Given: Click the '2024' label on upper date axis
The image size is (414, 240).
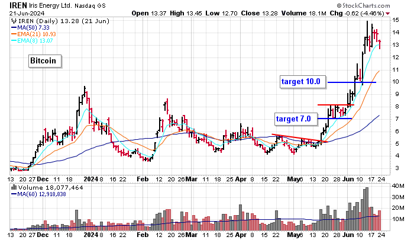Looking at the screenshot, I should click(91, 179).
